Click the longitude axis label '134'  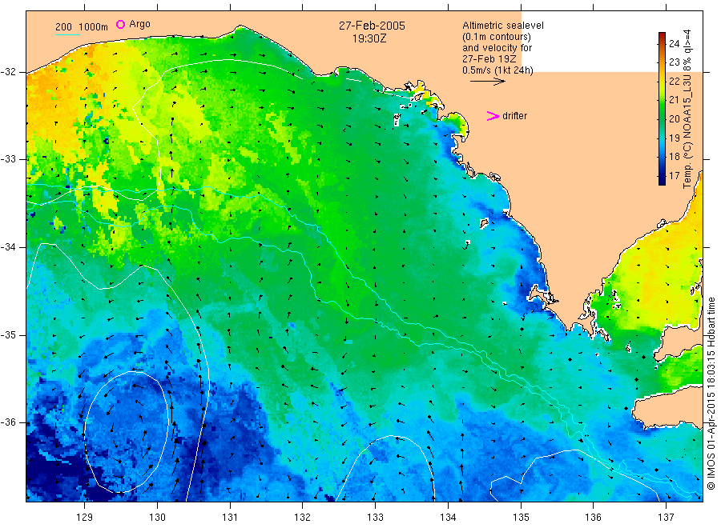[x=448, y=518]
